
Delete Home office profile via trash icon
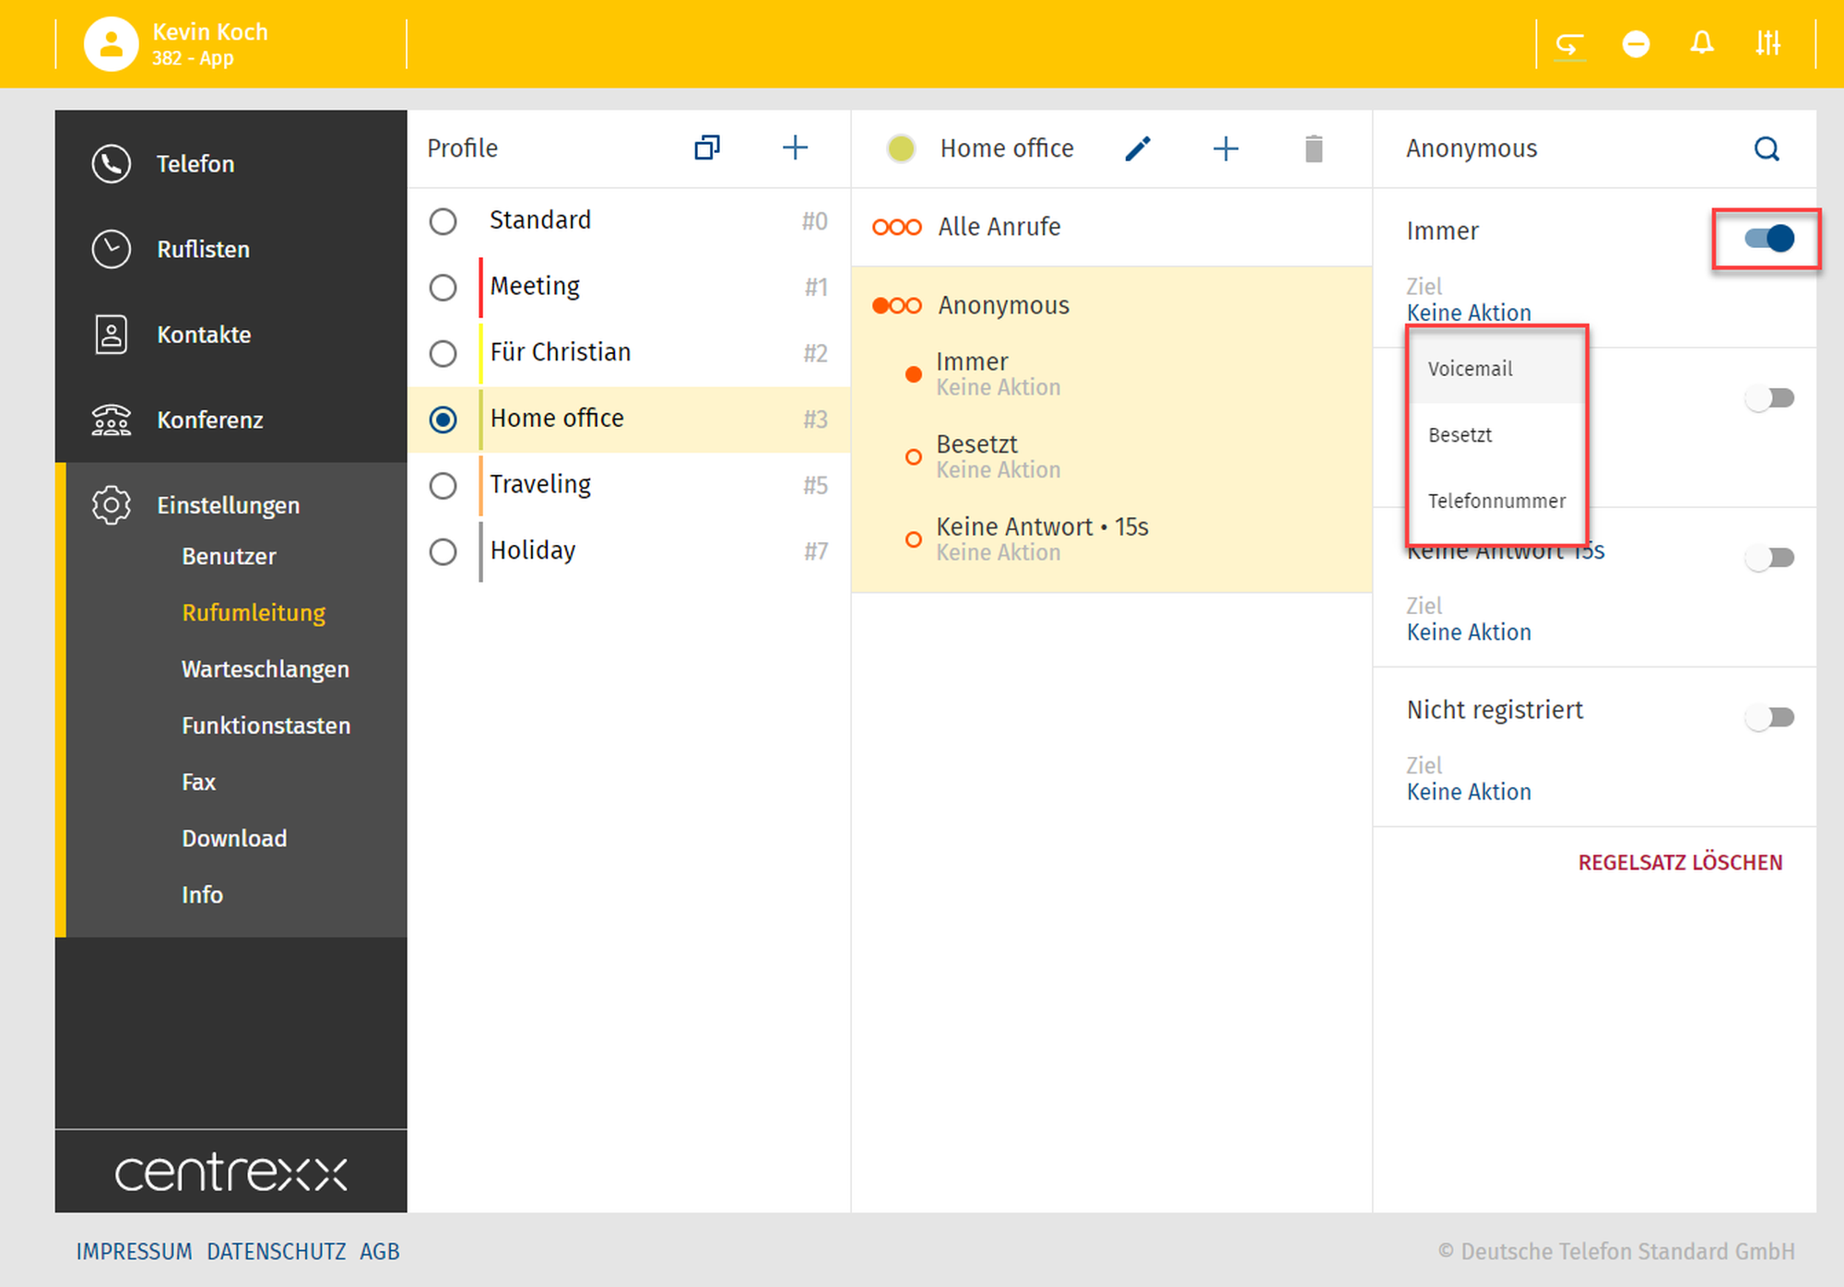(x=1314, y=148)
